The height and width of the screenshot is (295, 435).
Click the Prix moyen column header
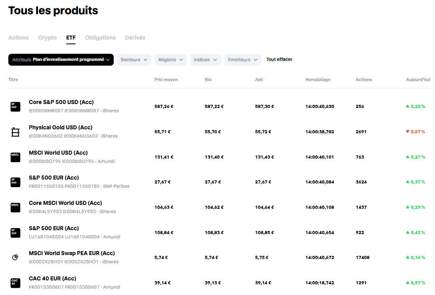coord(166,79)
